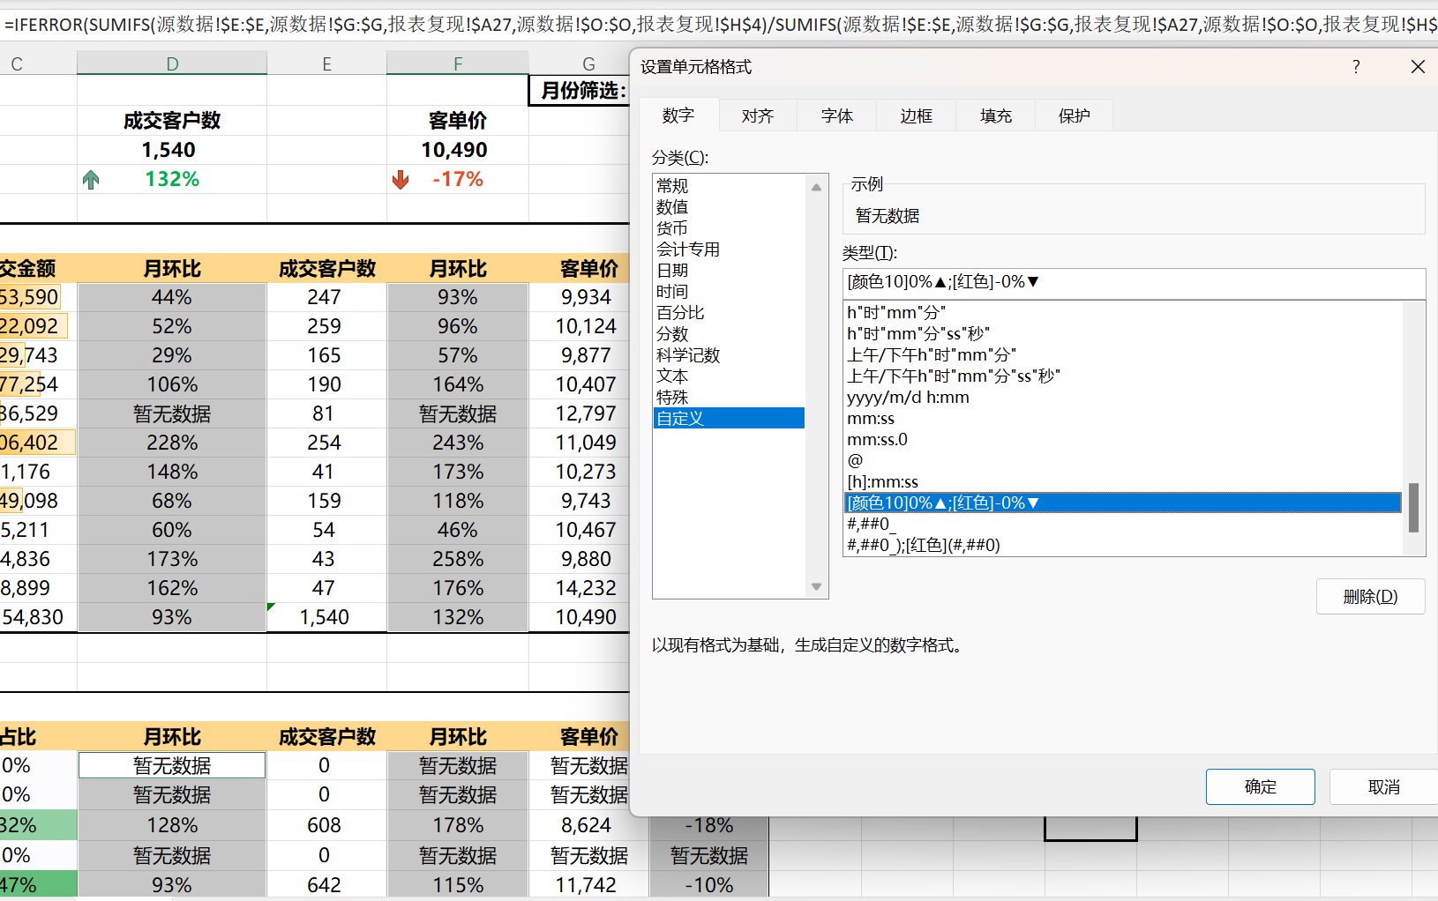Dismiss the dialog using 取消
Viewport: 1438px width, 901px height.
click(x=1382, y=786)
